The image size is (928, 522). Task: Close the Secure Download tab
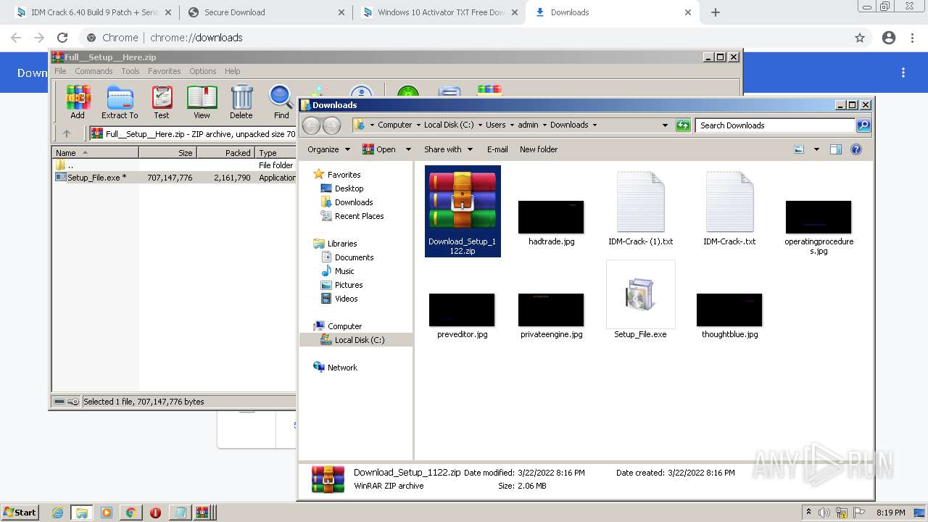click(341, 12)
